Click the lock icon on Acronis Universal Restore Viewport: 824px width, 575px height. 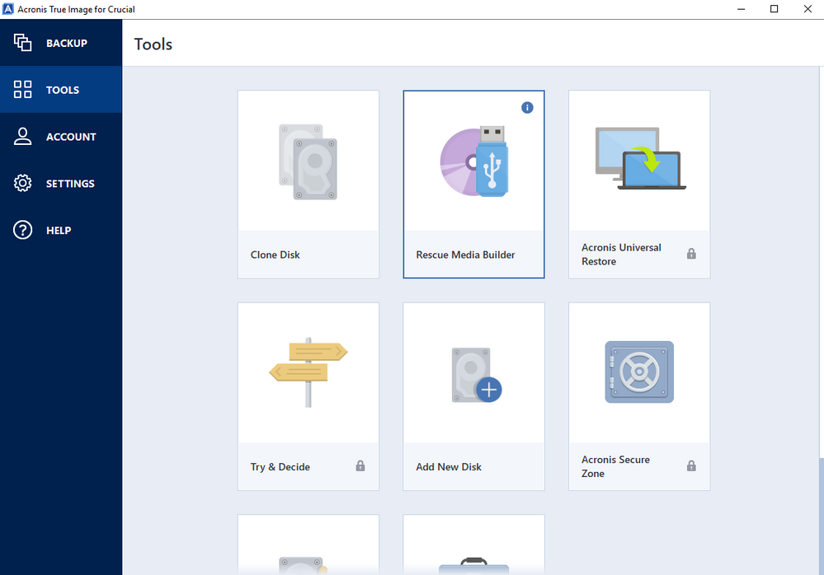(x=691, y=254)
